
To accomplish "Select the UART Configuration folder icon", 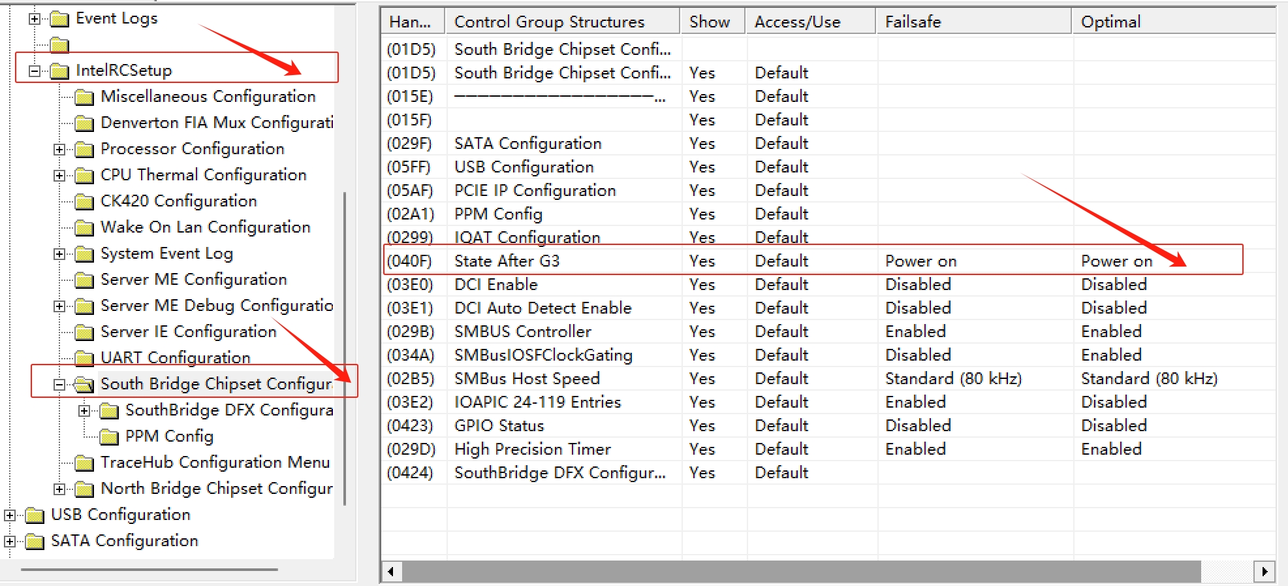I will (x=84, y=359).
